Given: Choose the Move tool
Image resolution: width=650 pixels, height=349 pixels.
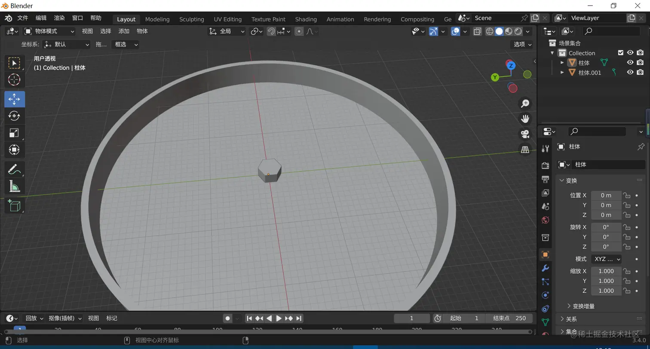Looking at the screenshot, I should click(14, 99).
